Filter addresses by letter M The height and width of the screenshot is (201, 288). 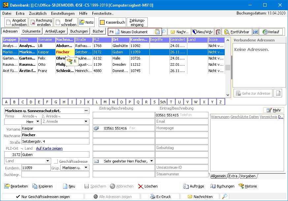pyautogui.click(x=105, y=102)
